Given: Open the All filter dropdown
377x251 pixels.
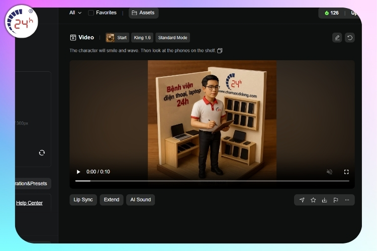Looking at the screenshot, I should click(75, 13).
